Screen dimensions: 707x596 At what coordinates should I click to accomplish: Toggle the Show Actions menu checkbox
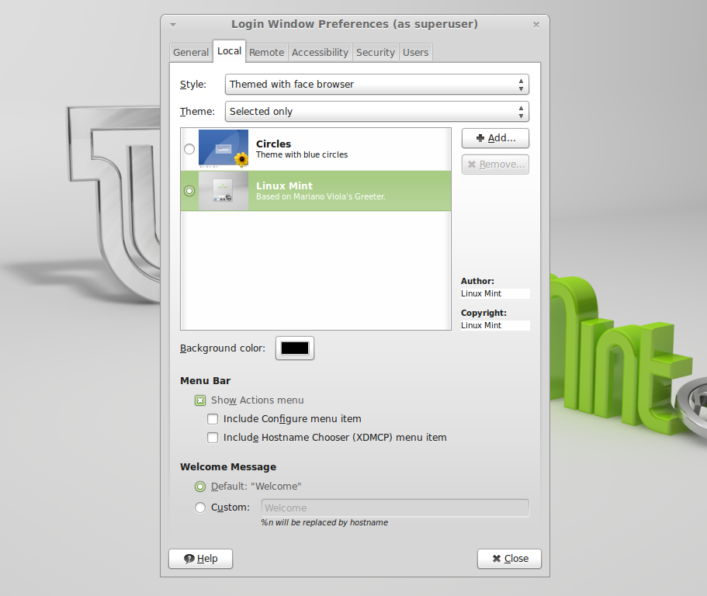[x=200, y=400]
